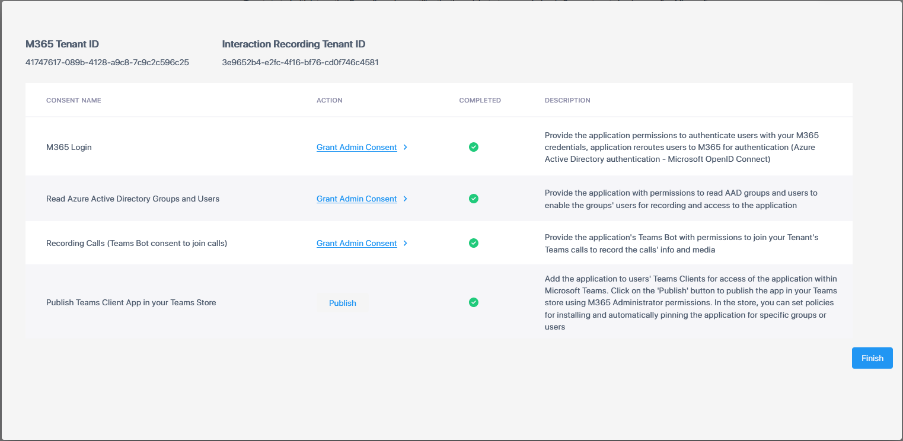Click completed checkmark for Publish Teams Client App
Screen dimensions: 903x441
coord(473,302)
